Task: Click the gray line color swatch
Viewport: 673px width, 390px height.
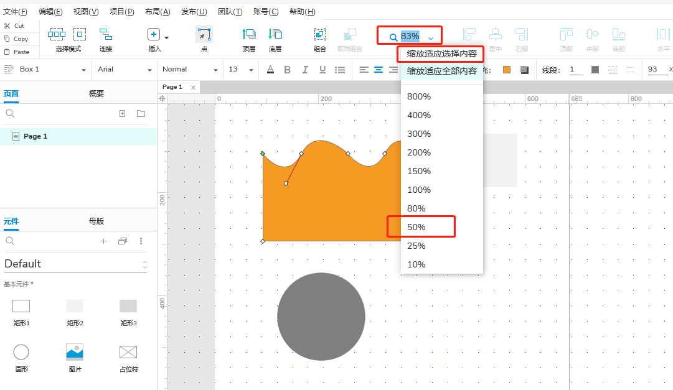Action: point(595,70)
